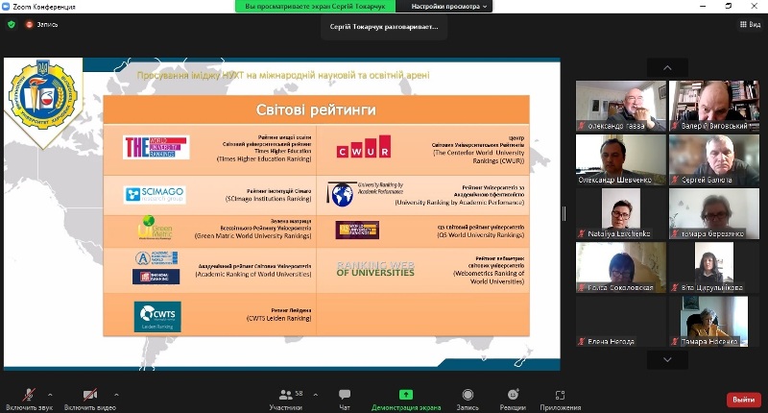
Task: Open the Чат chat panel
Action: click(345, 400)
